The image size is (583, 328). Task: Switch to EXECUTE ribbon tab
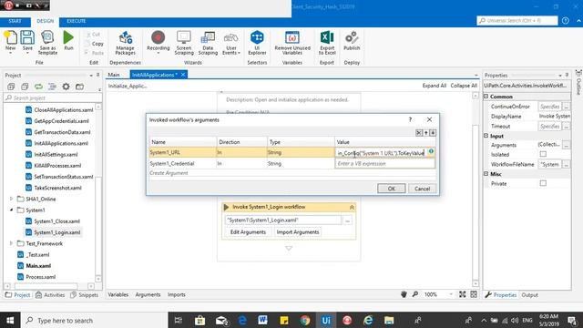pyautogui.click(x=77, y=21)
